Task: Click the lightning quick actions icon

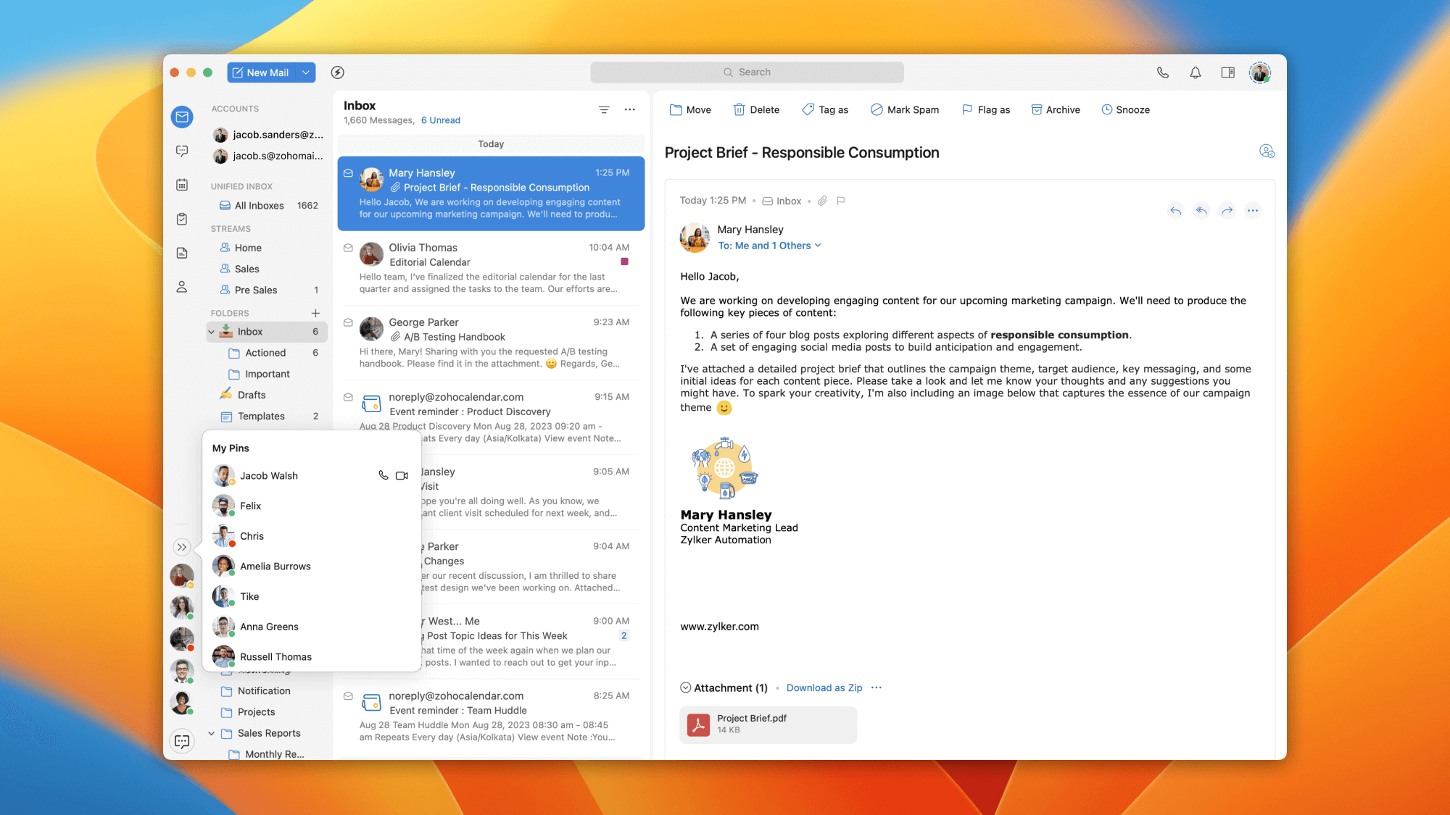Action: pyautogui.click(x=337, y=72)
